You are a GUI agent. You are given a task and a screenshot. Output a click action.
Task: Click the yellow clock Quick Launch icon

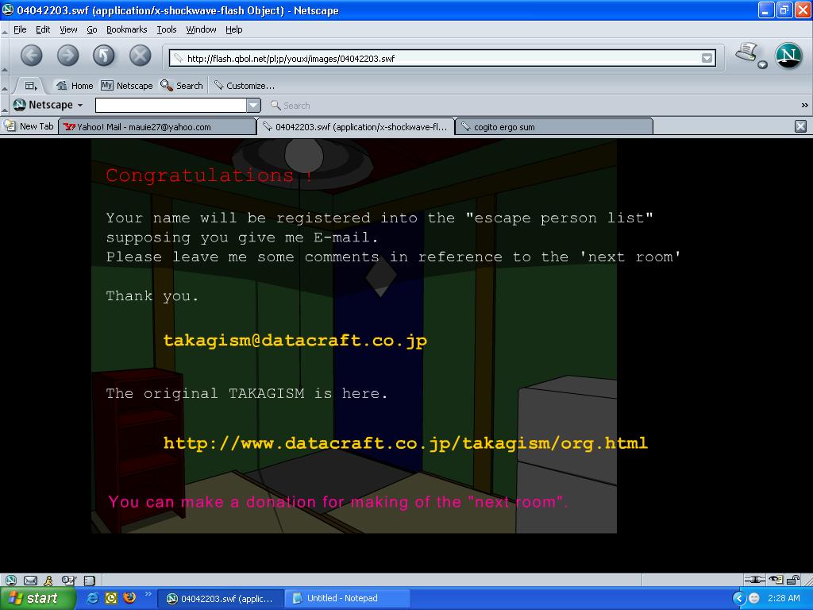pos(111,598)
